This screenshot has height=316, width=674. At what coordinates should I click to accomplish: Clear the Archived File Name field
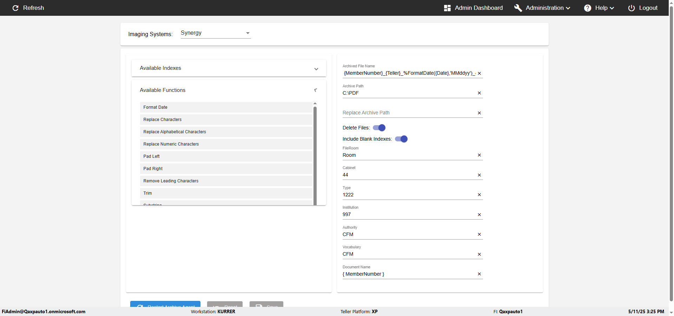point(479,73)
